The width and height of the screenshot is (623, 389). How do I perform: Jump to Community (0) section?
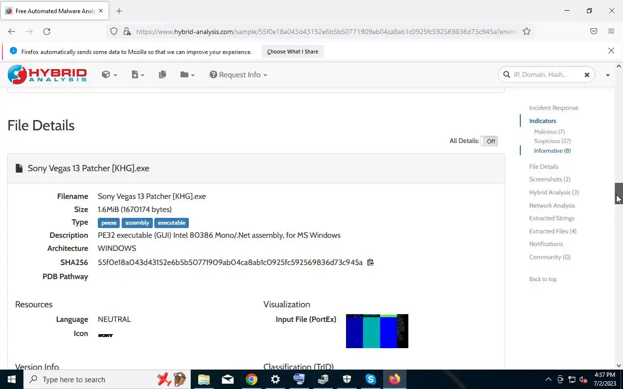pyautogui.click(x=550, y=257)
